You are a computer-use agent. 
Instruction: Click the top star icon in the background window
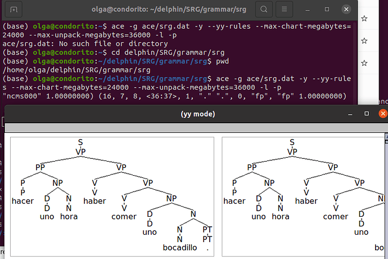(x=364, y=19)
